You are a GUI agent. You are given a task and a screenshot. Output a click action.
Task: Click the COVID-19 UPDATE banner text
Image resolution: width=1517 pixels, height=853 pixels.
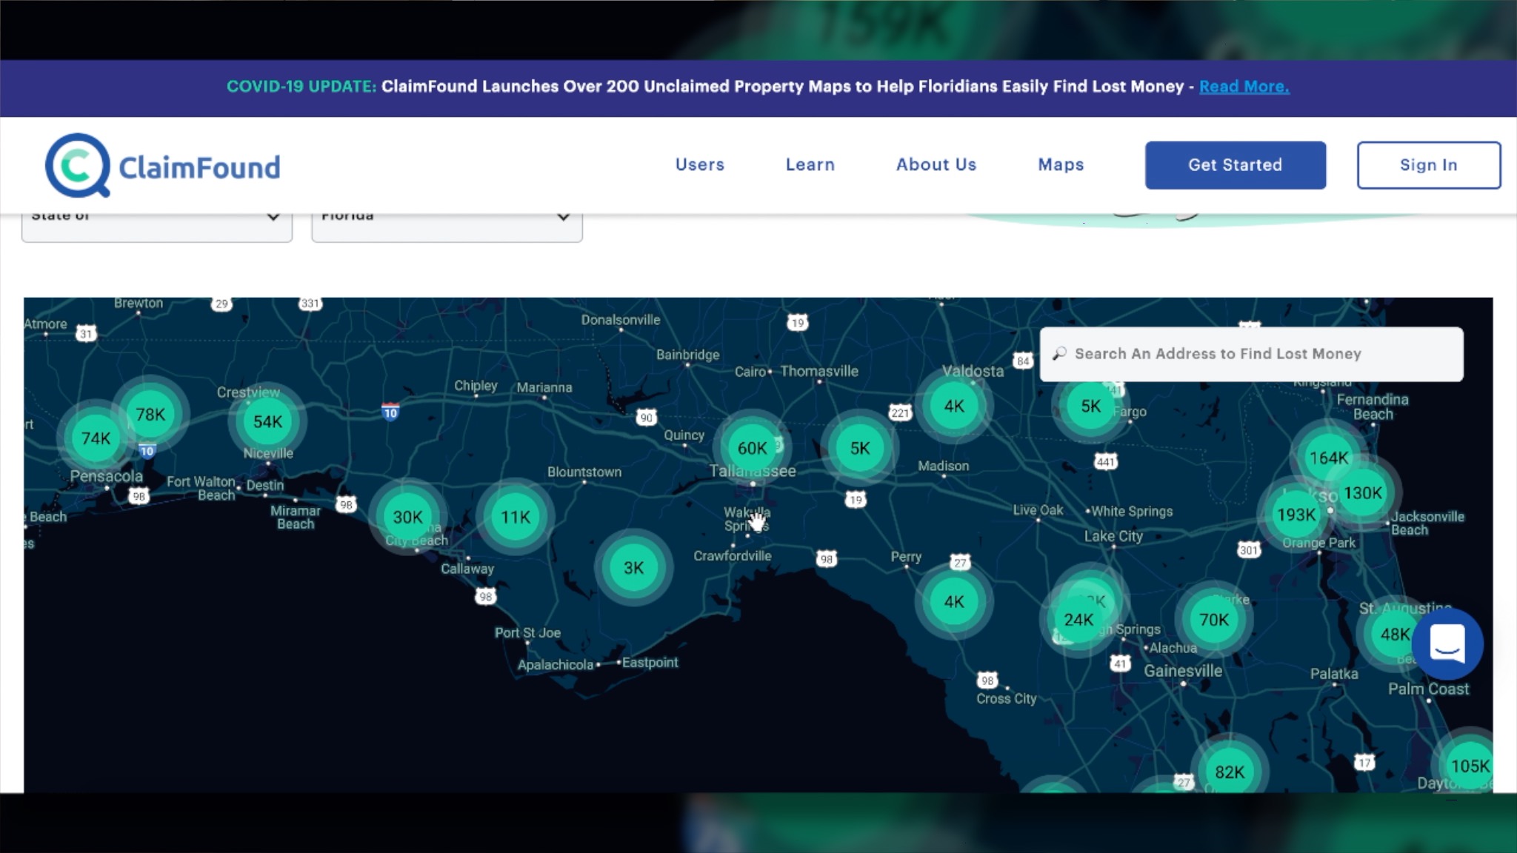pyautogui.click(x=301, y=87)
